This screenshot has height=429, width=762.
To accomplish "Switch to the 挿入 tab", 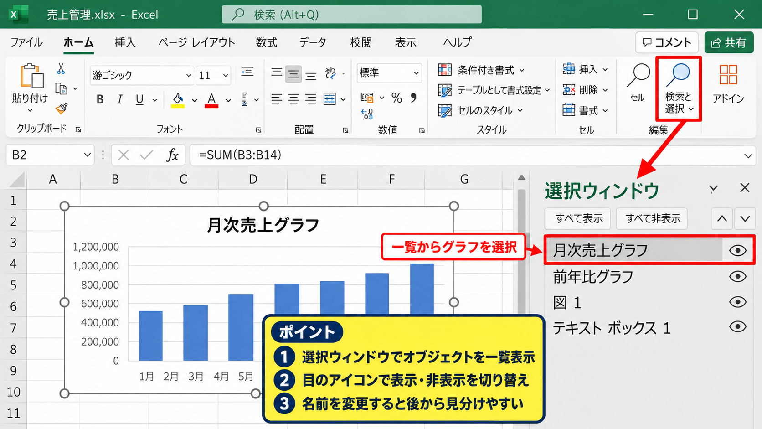I will point(125,42).
